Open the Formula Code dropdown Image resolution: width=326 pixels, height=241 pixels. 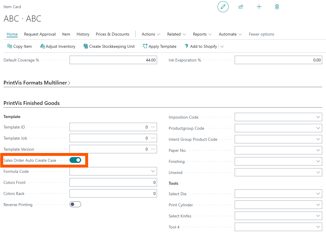[153, 171]
